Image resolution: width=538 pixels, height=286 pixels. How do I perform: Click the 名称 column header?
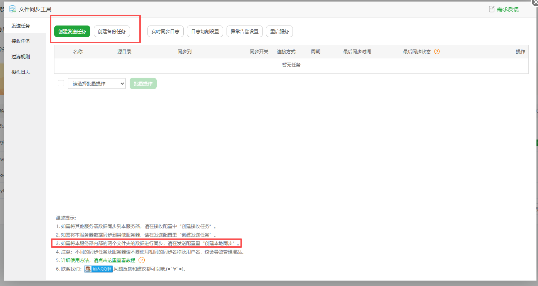(x=78, y=51)
